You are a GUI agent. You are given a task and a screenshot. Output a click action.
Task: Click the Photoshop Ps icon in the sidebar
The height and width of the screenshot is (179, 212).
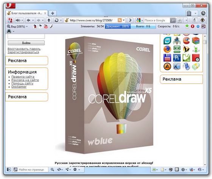coord(177,58)
